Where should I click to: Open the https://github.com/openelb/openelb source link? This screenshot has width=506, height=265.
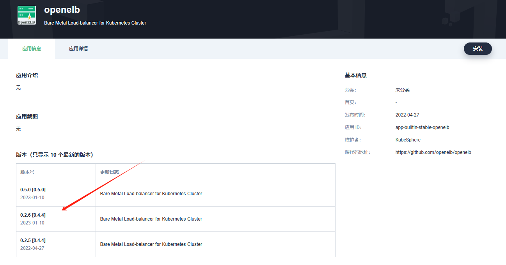(433, 152)
